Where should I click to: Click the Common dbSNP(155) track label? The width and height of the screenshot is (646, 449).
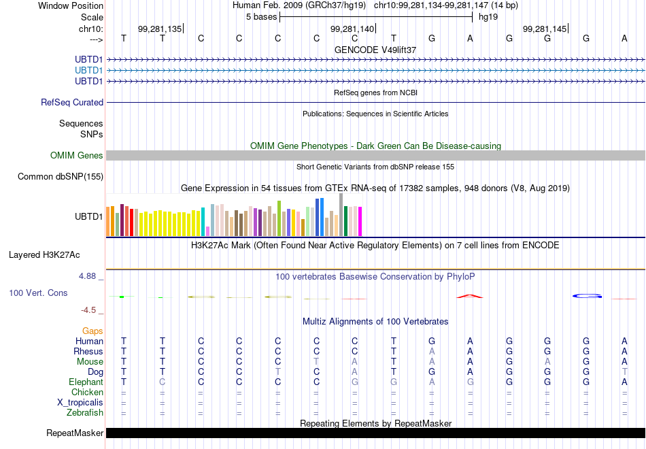61,176
